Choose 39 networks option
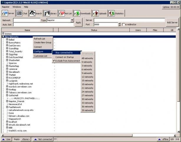Image resolution: width=181 pixels, height=142 pixels. pos(88,110)
